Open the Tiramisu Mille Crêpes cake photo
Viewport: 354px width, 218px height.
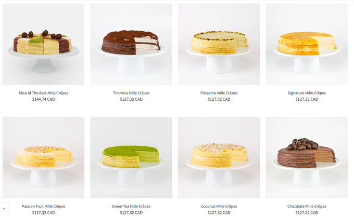[131, 44]
